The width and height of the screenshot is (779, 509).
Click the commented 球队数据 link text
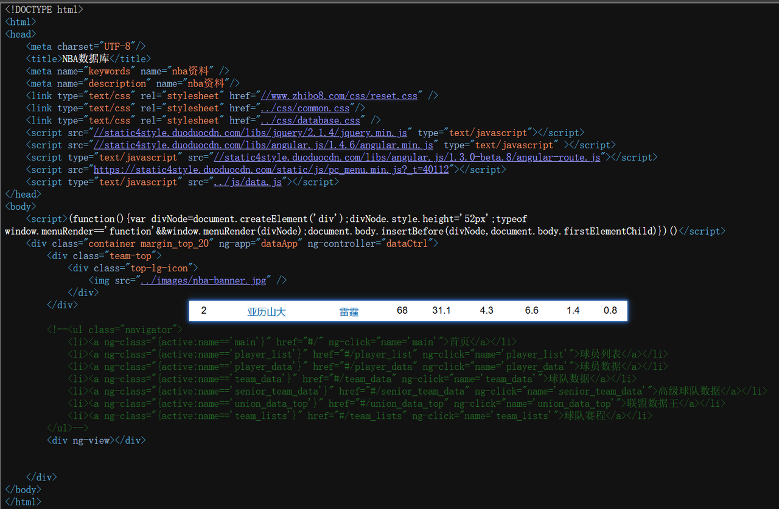point(569,379)
